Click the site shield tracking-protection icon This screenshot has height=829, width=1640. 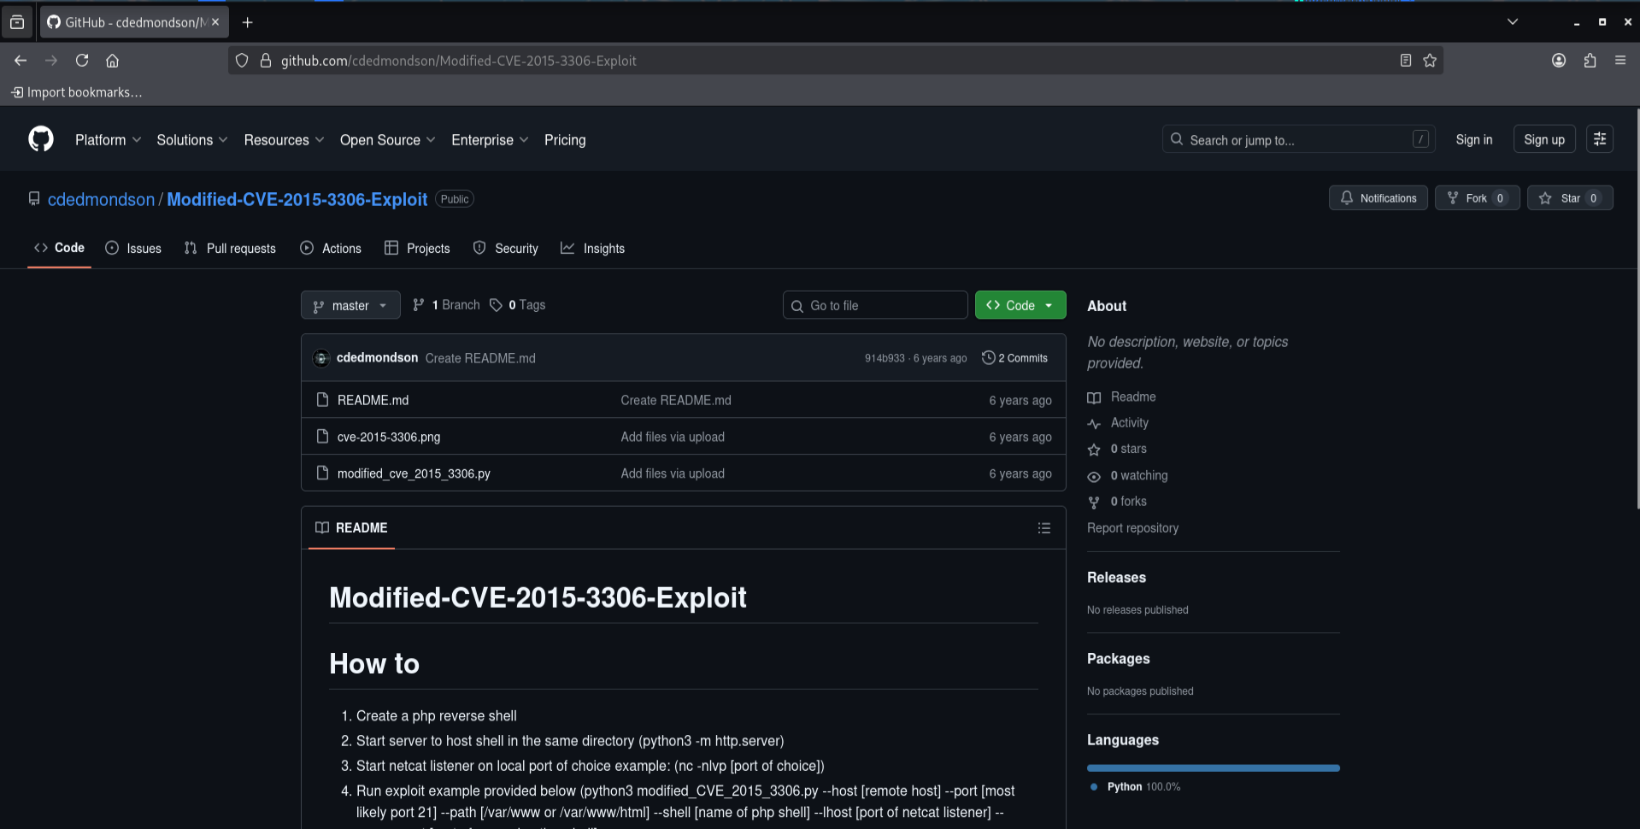(242, 61)
